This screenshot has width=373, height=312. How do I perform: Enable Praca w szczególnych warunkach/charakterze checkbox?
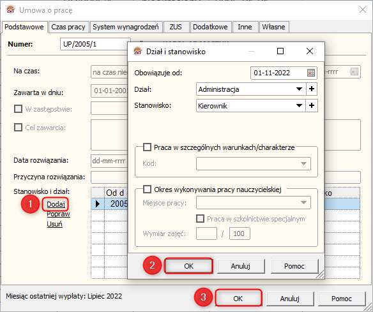pos(147,147)
